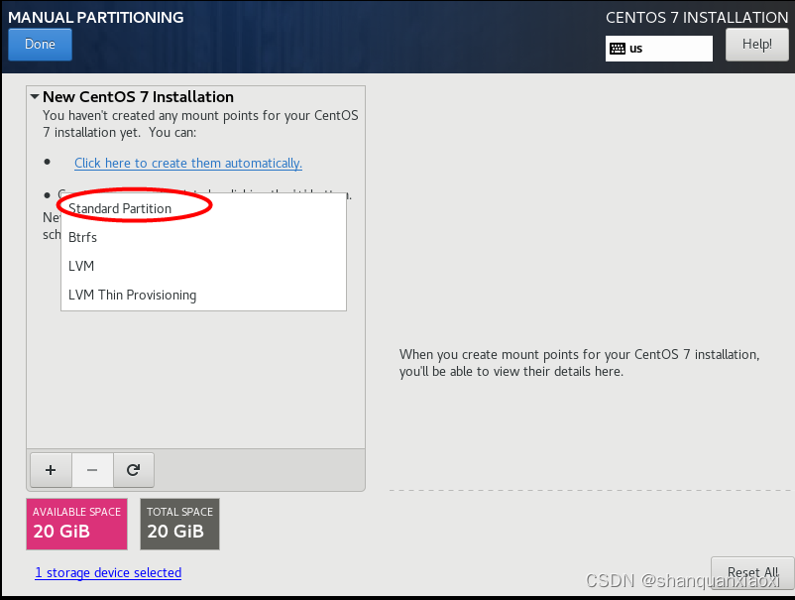
Task: Click the MANUAL PARTITIONING title text
Action: (x=96, y=17)
